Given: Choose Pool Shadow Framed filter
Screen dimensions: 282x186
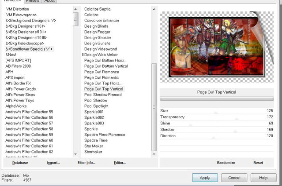Looking at the screenshot, I should [x=103, y=95].
